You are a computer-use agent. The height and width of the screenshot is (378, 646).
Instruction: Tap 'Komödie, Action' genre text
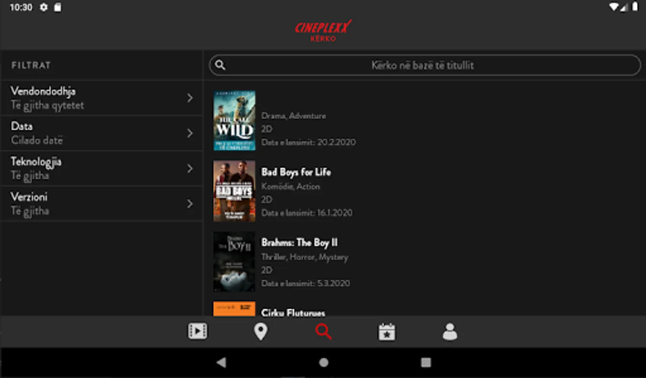point(291,186)
